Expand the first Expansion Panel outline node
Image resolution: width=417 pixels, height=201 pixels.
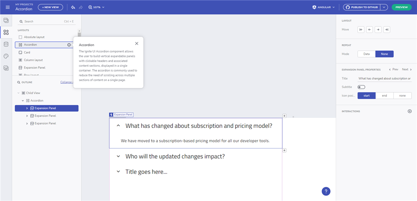[x=27, y=108]
